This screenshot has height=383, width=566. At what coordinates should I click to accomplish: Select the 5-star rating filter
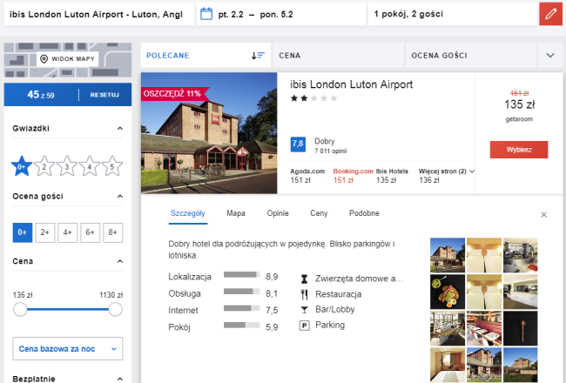coord(112,166)
